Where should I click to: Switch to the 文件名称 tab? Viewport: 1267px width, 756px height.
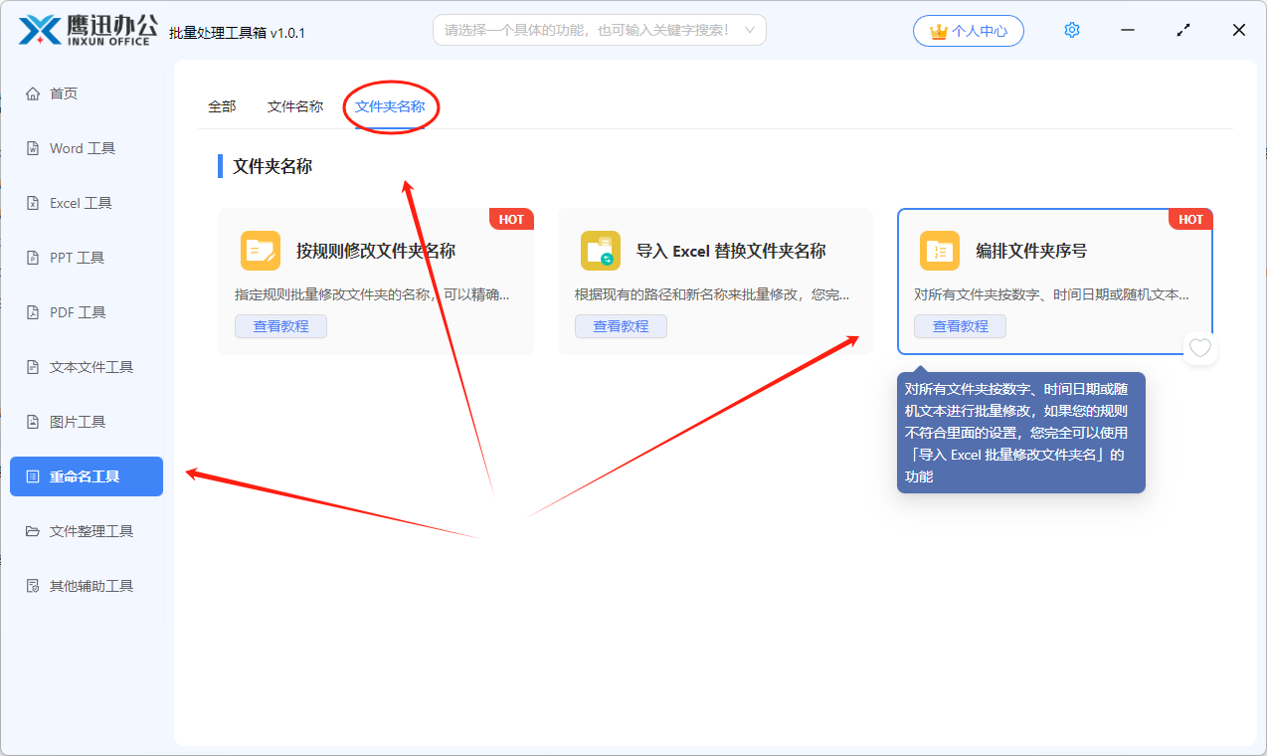coord(295,106)
